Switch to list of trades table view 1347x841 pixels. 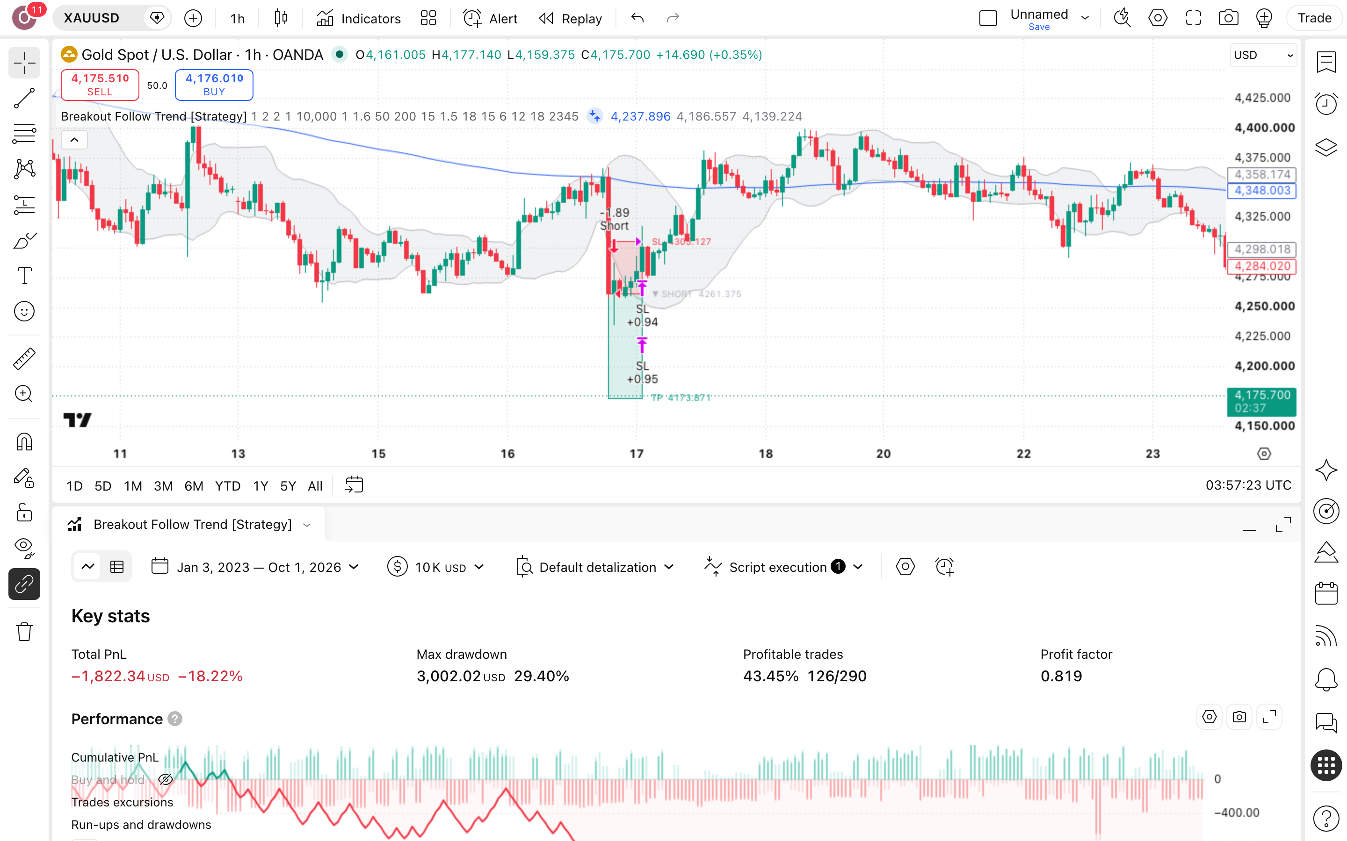pyautogui.click(x=117, y=567)
